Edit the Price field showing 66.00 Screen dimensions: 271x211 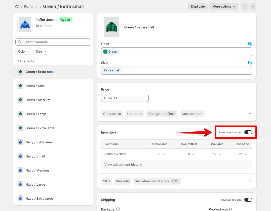[125, 98]
